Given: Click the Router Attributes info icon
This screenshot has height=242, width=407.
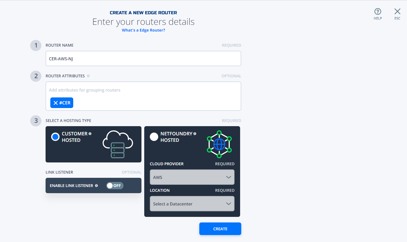Looking at the screenshot, I should click(x=88, y=76).
